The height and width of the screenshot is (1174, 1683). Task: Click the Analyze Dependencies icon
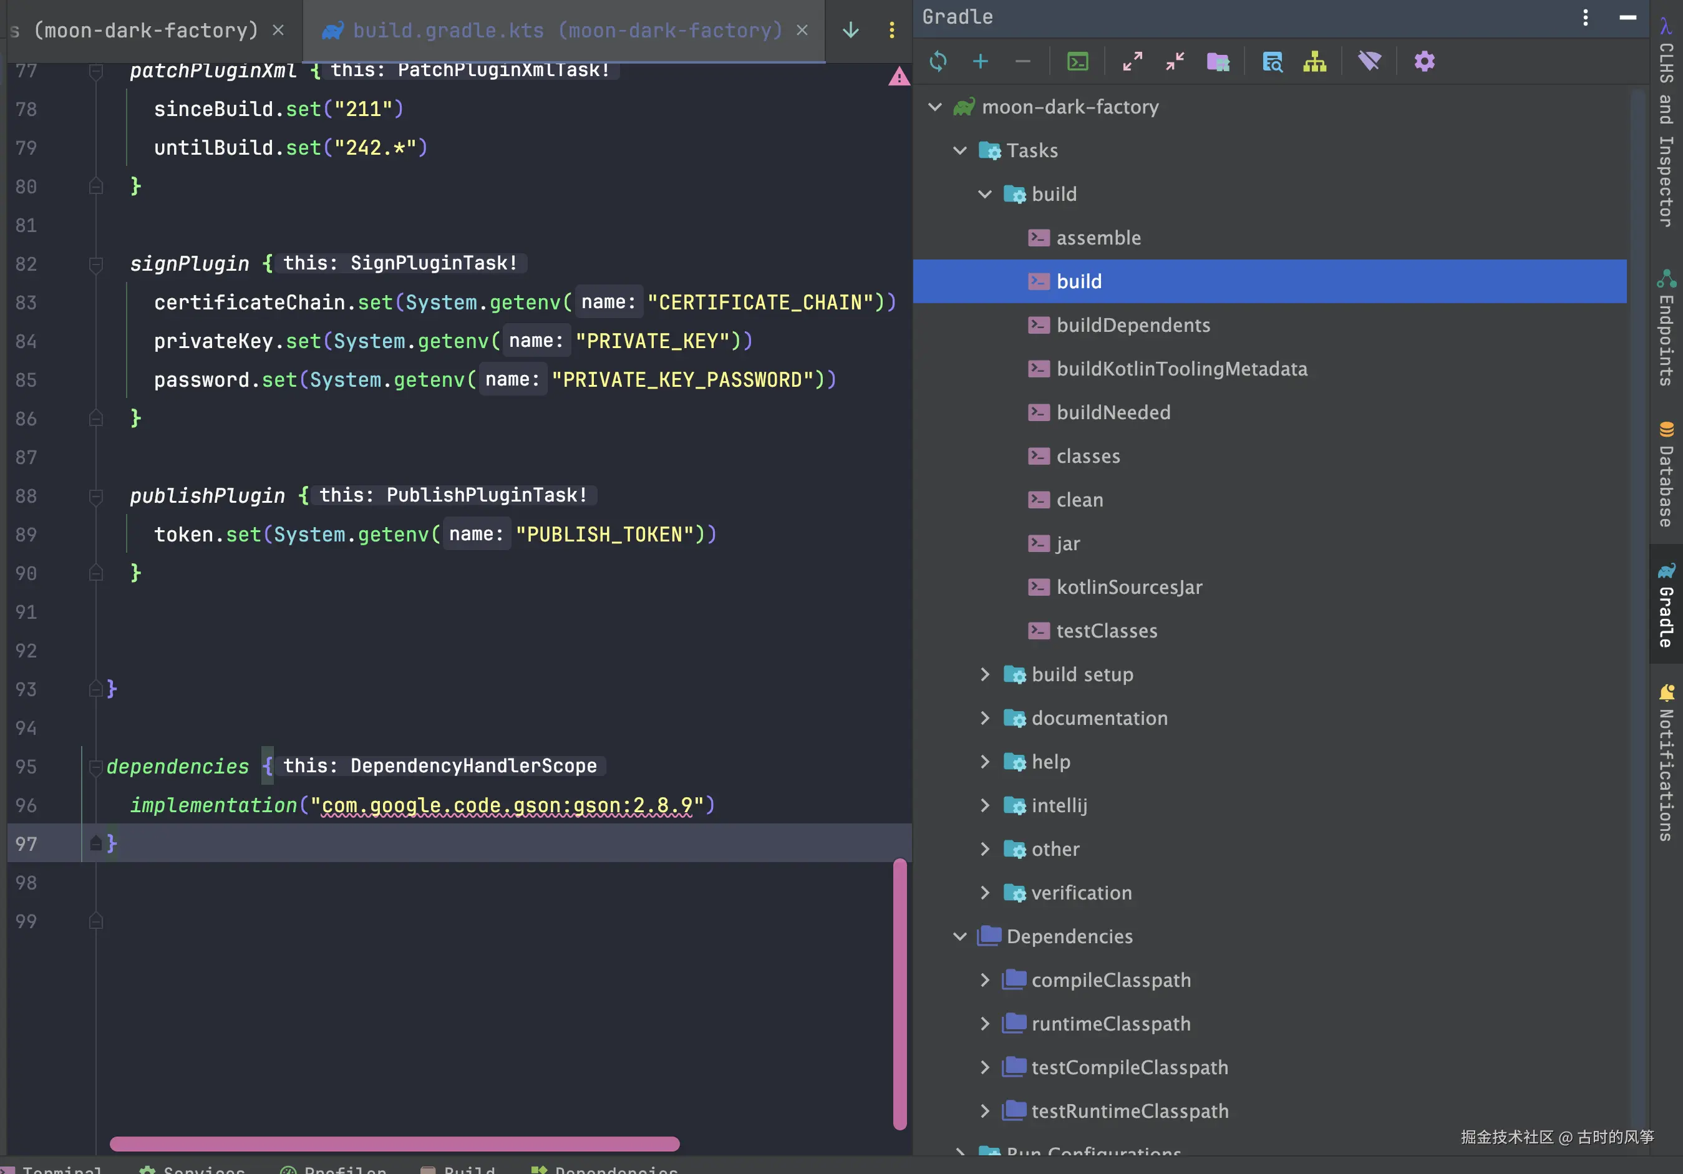click(x=1273, y=62)
